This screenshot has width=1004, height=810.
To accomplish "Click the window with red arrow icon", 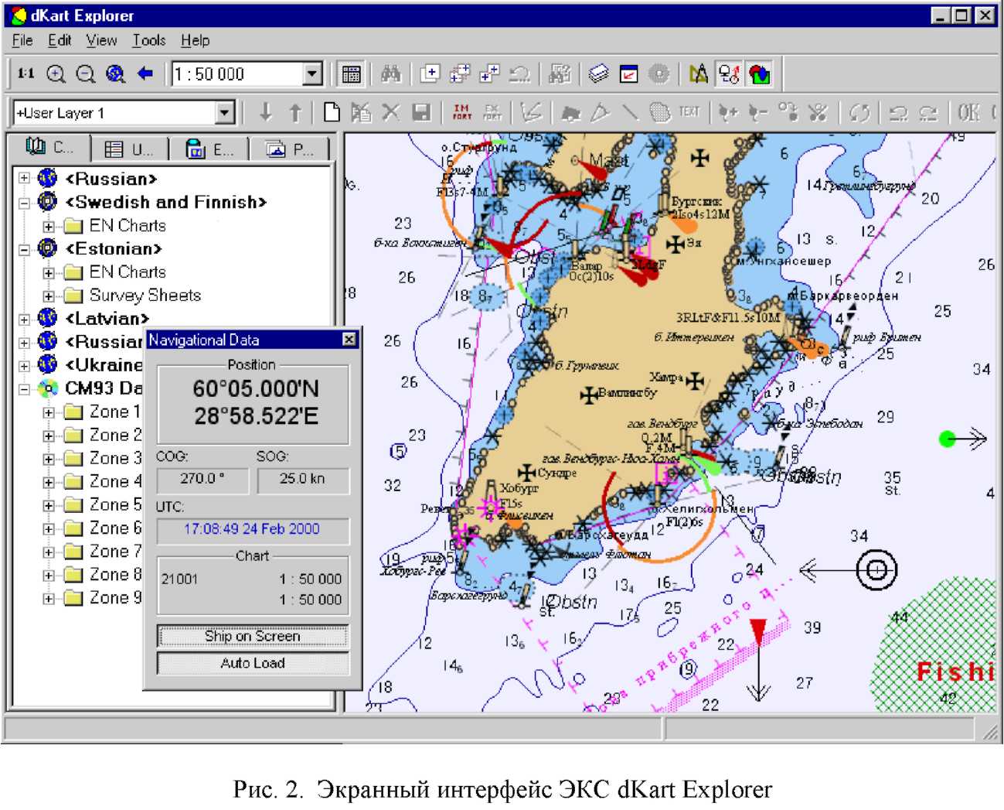I will (629, 73).
